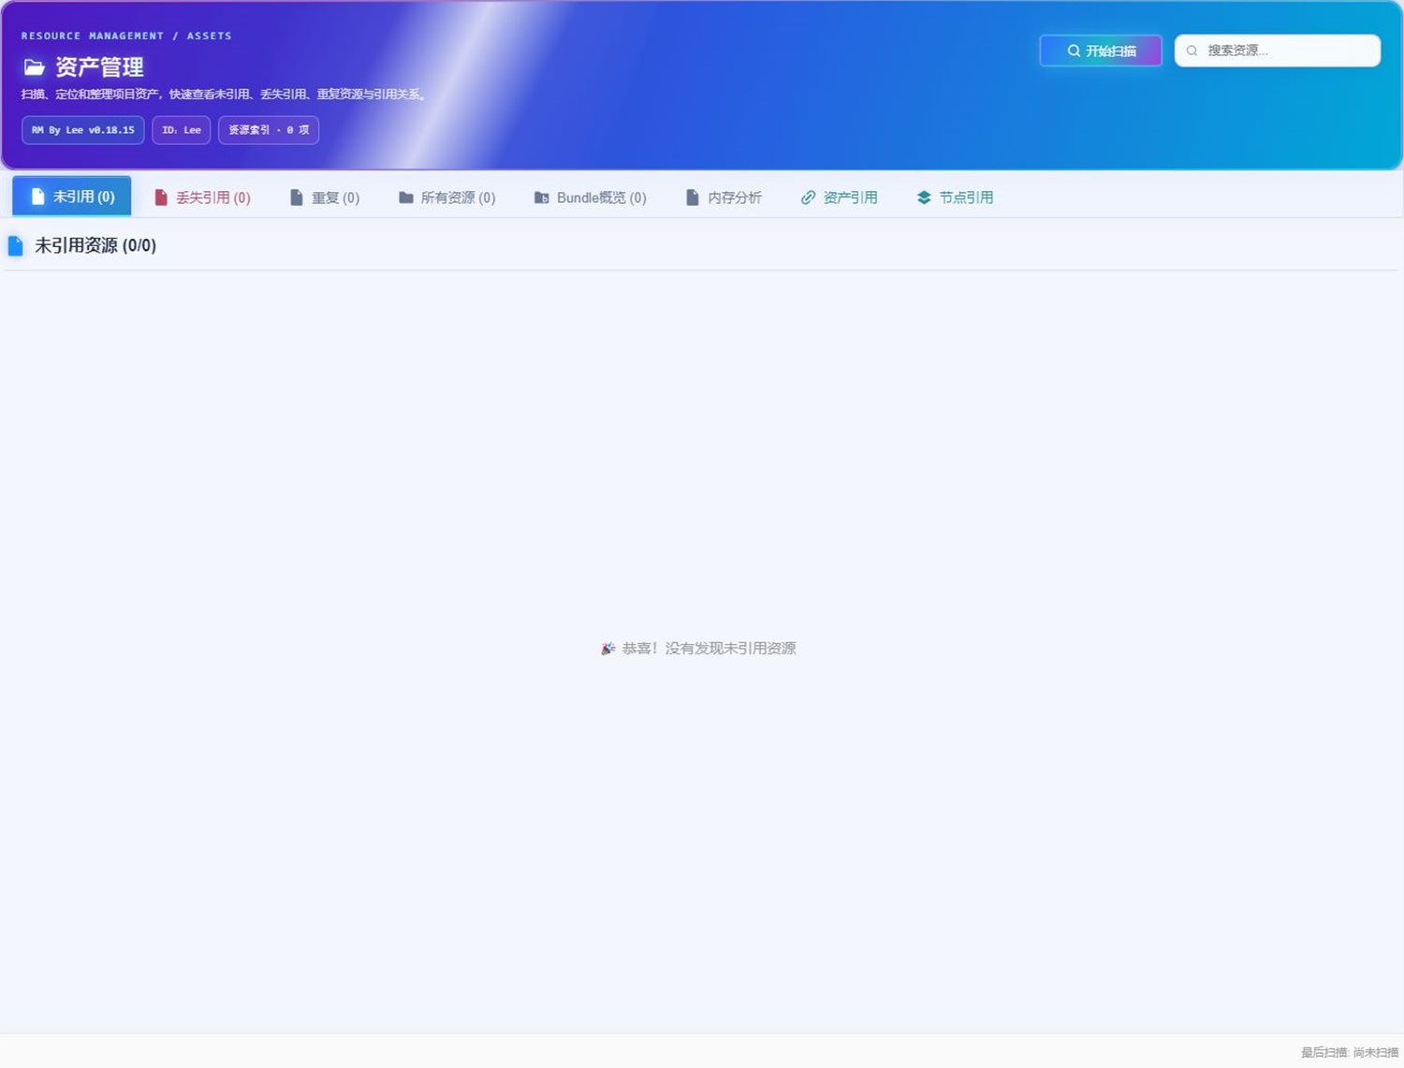Click the white file icon on 未引用 tab
Image resolution: width=1404 pixels, height=1068 pixels.
(x=38, y=197)
